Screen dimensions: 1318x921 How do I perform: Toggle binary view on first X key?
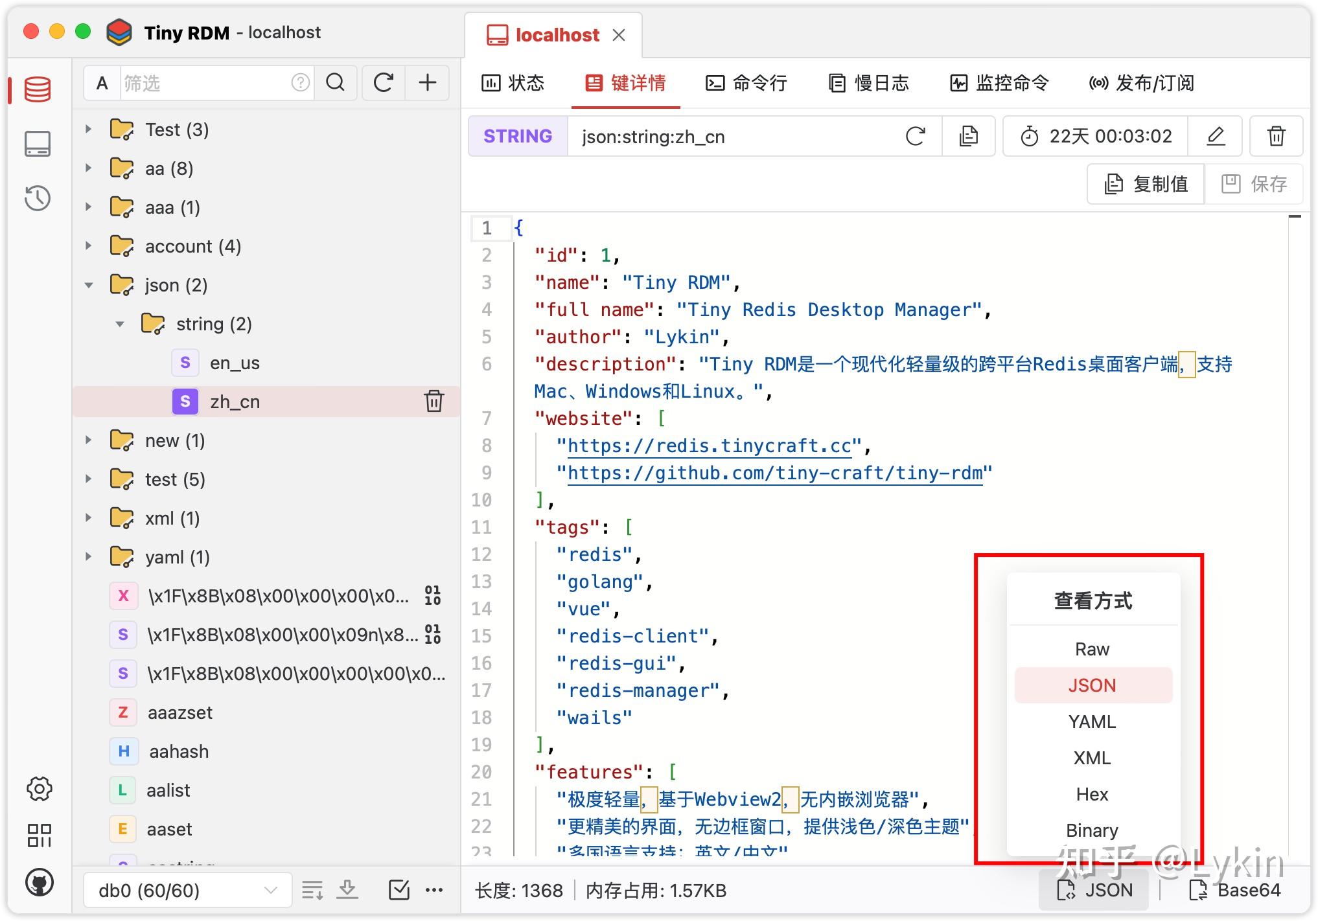[x=432, y=595]
